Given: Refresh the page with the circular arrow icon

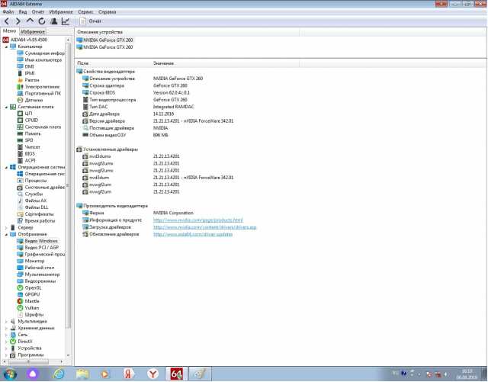Looking at the screenshot, I should (42, 21).
